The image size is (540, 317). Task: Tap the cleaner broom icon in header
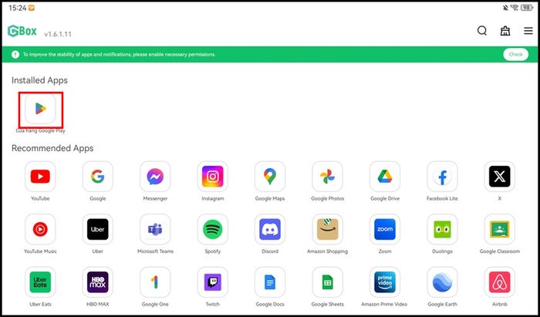[x=505, y=31]
